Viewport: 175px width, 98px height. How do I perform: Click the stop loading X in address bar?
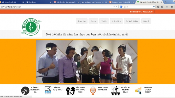coord(116,7)
